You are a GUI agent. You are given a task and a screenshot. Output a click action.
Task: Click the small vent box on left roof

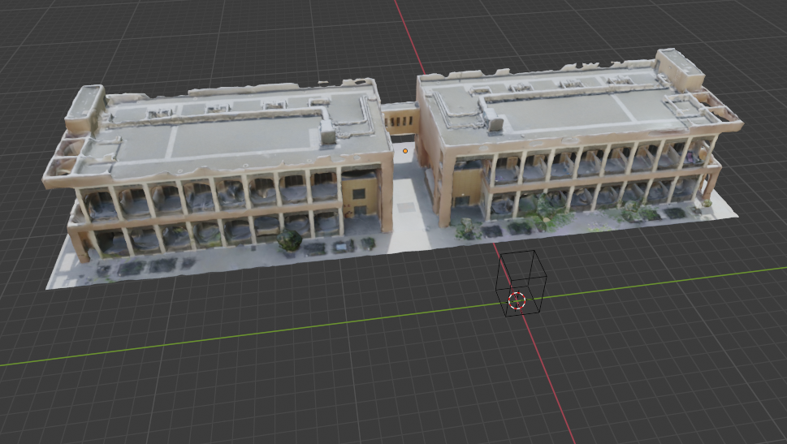(x=327, y=132)
